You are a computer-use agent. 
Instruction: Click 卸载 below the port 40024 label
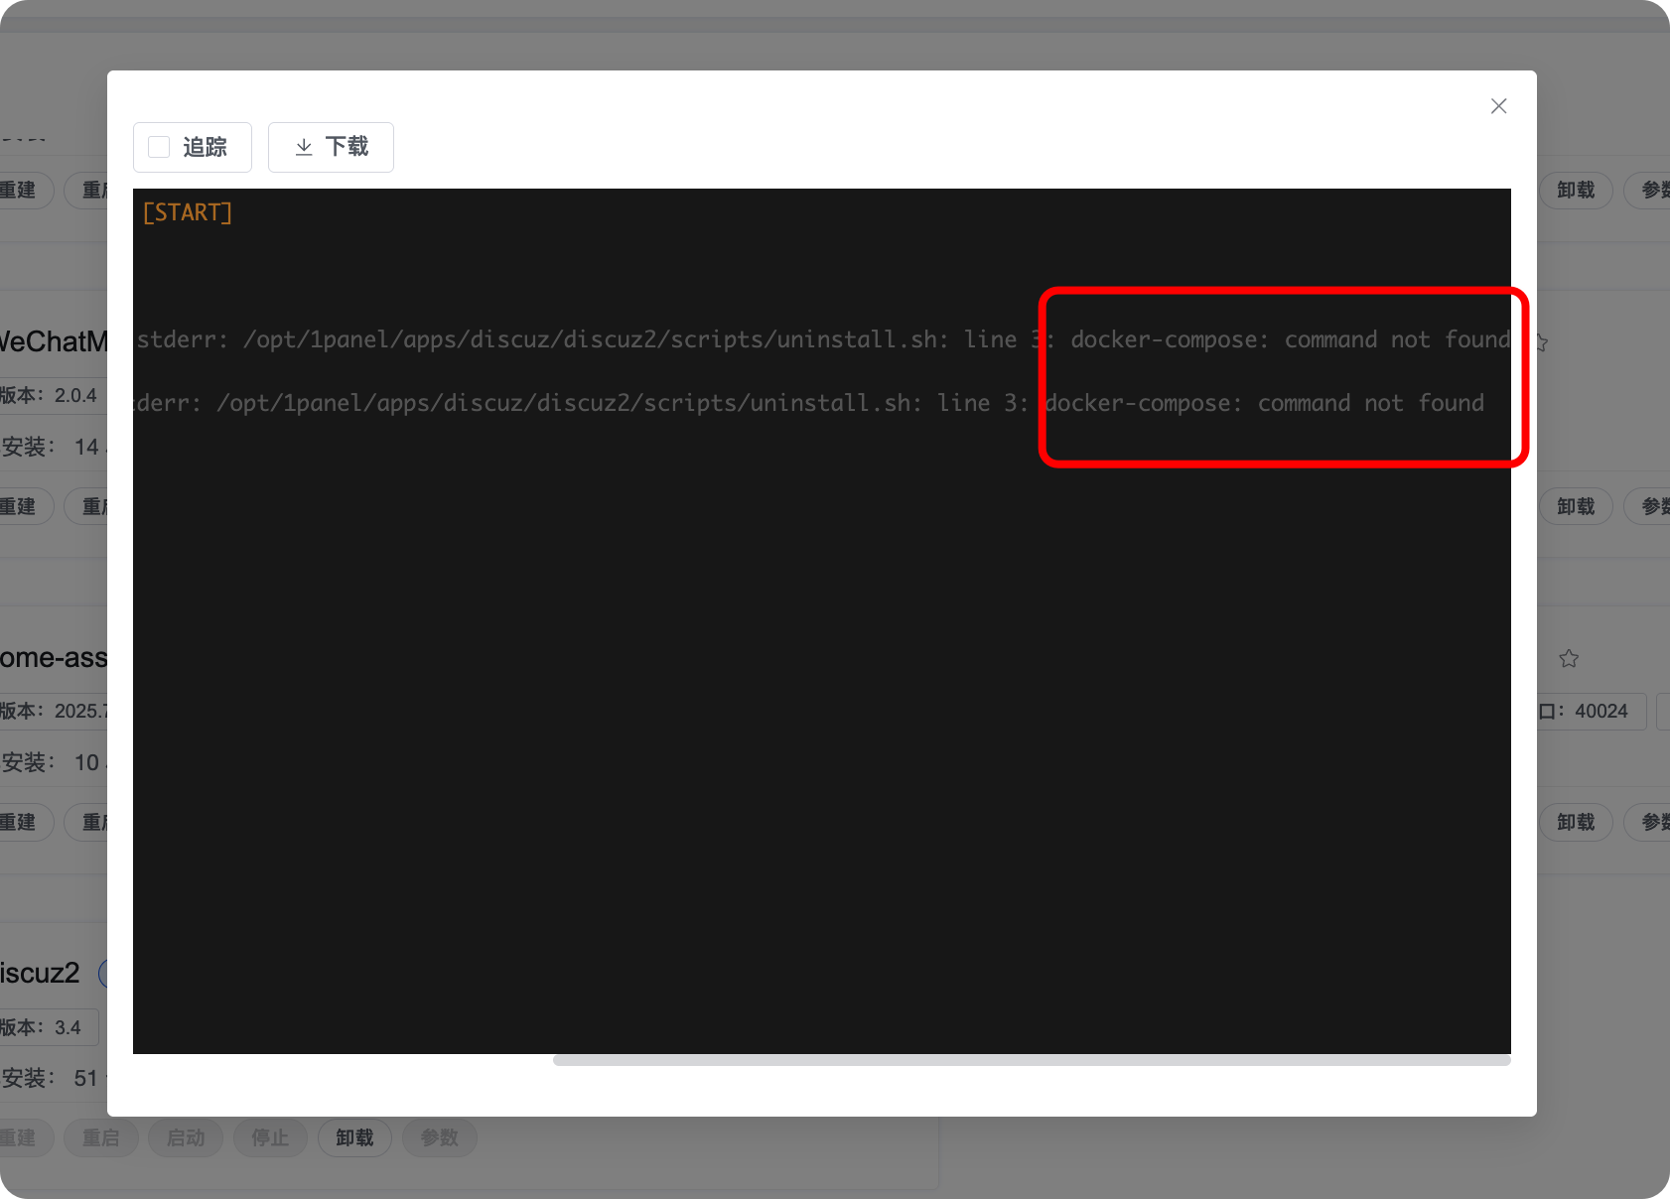(x=1576, y=822)
